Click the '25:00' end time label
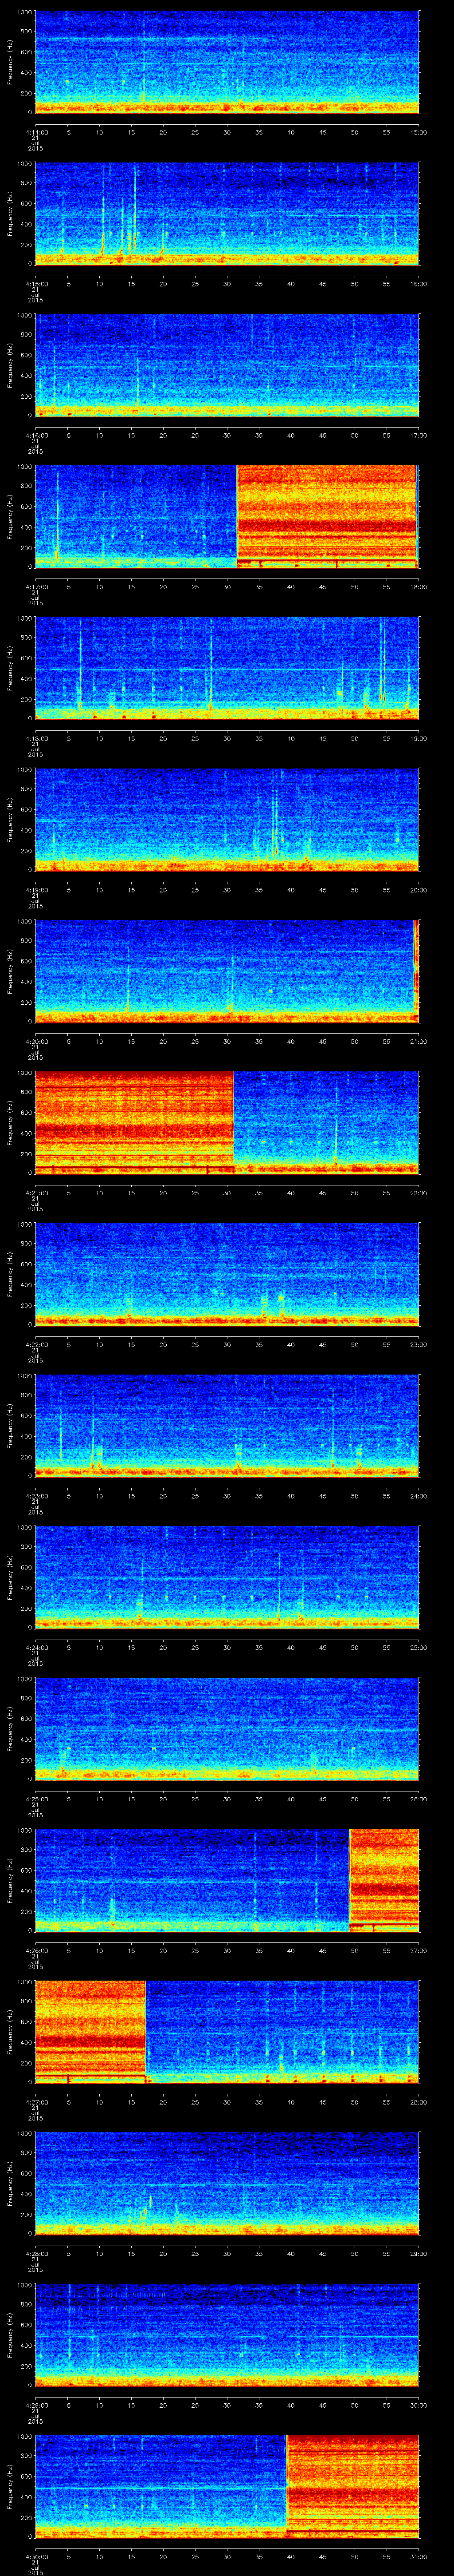The width and height of the screenshot is (454, 2576). (x=419, y=1647)
